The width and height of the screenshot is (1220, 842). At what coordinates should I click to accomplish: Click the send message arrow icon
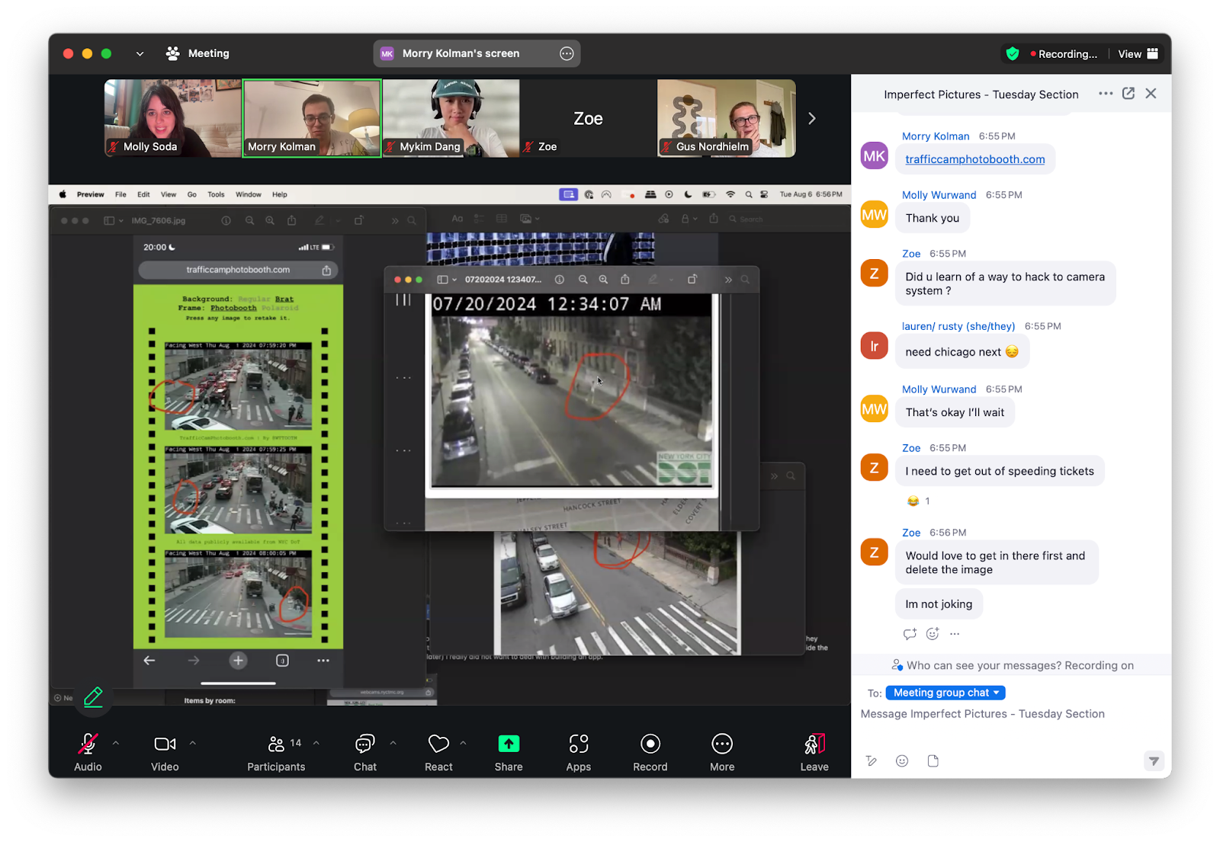pyautogui.click(x=1154, y=761)
